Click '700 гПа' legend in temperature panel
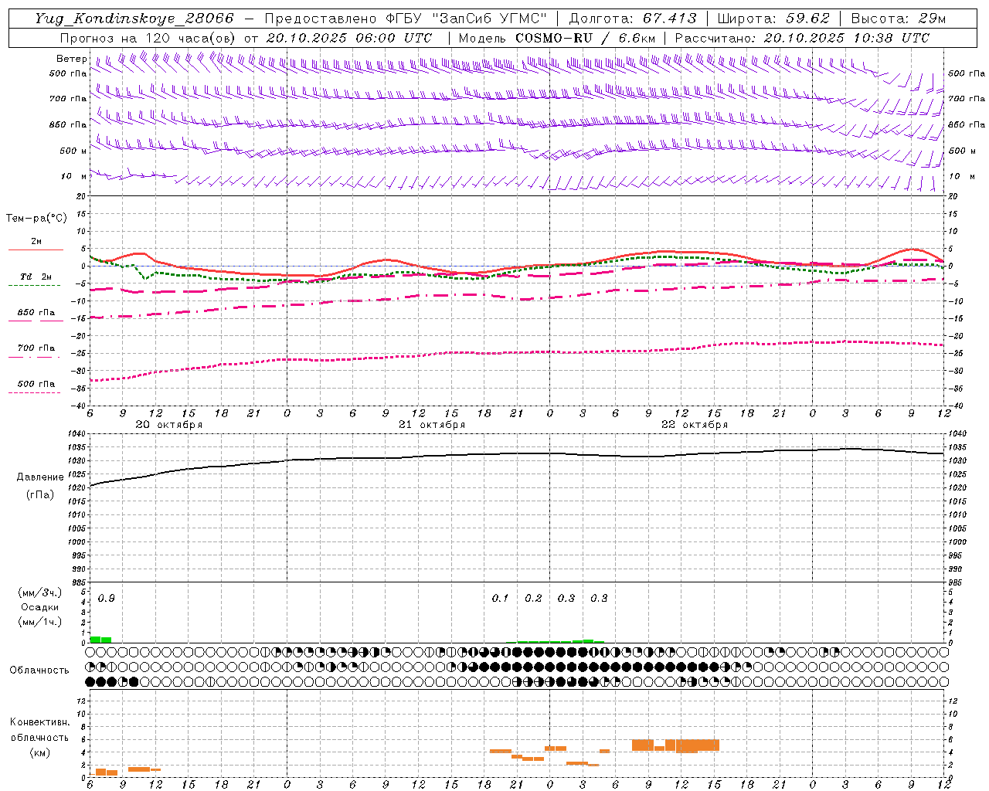Screen dimensions: 989x791 click(x=36, y=348)
